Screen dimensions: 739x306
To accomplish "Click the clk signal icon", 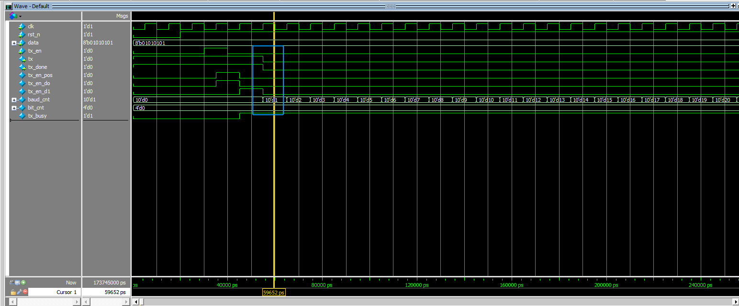I will tap(22, 26).
